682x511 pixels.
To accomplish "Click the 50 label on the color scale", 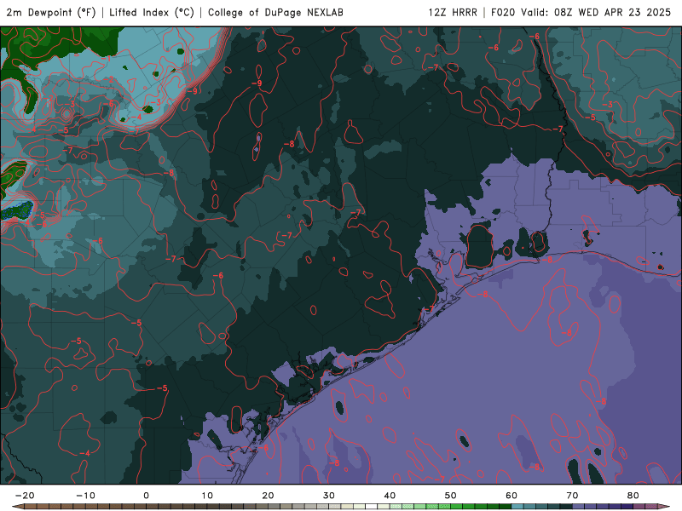I will (451, 496).
